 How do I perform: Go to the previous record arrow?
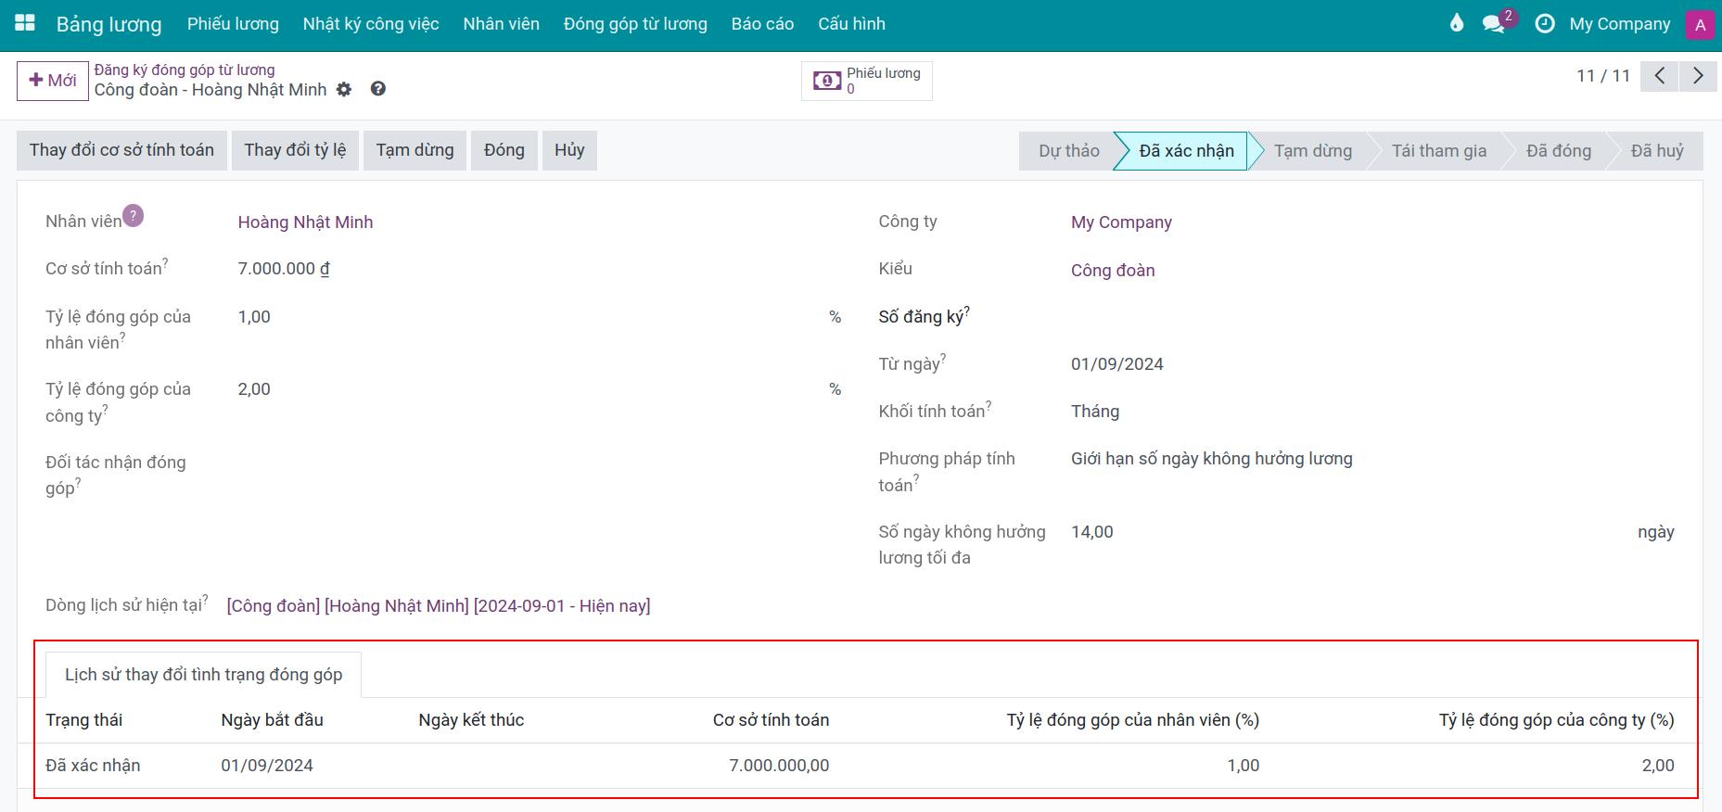(1660, 76)
